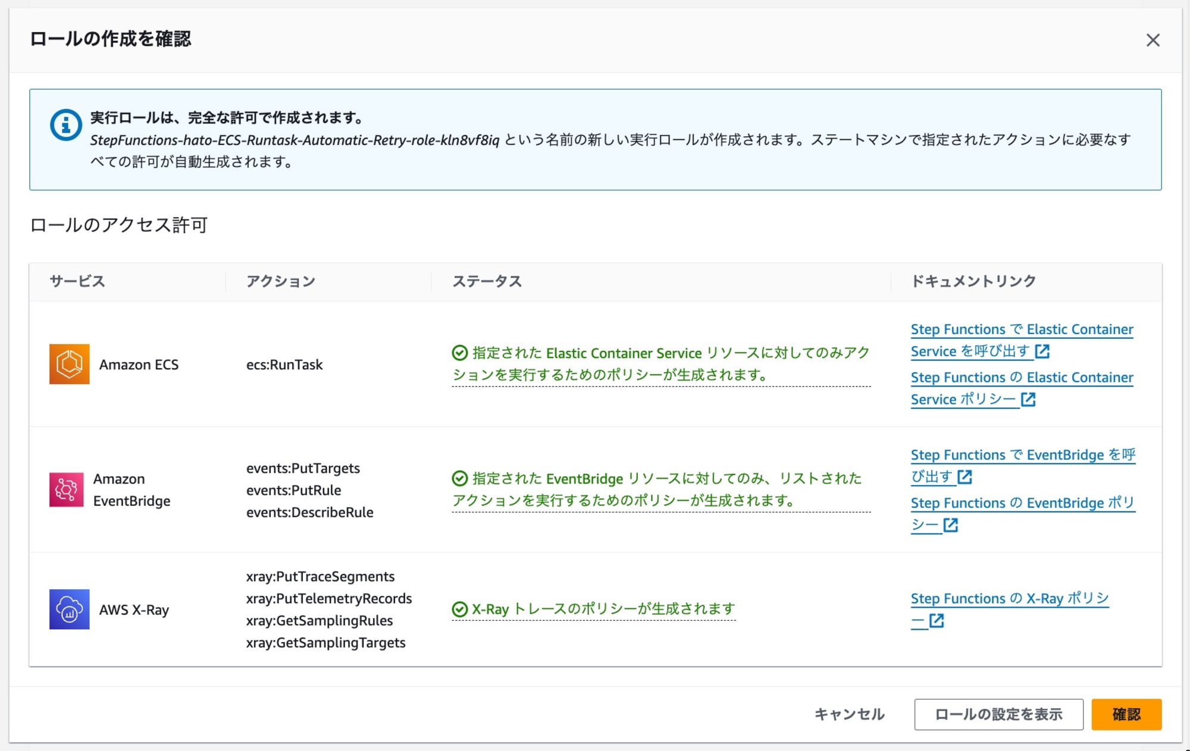
Task: Click the 'xray:PutTelemetryRecords' action
Action: pyautogui.click(x=329, y=598)
